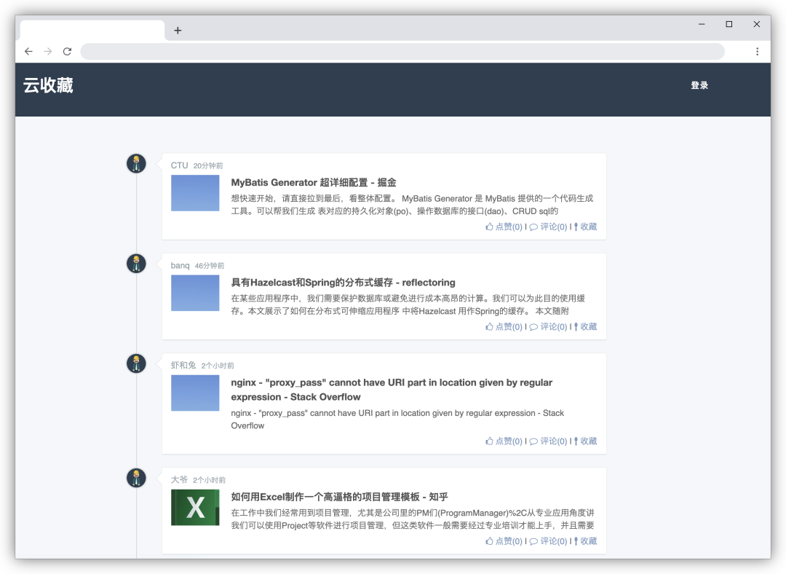The image size is (786, 574).
Task: Click the Hazelcast post description text
Action: (x=408, y=304)
